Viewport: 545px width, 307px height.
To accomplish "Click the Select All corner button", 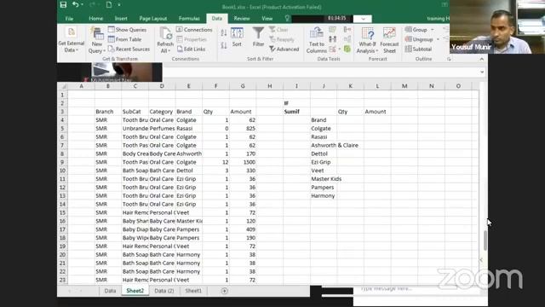I will click(62, 86).
